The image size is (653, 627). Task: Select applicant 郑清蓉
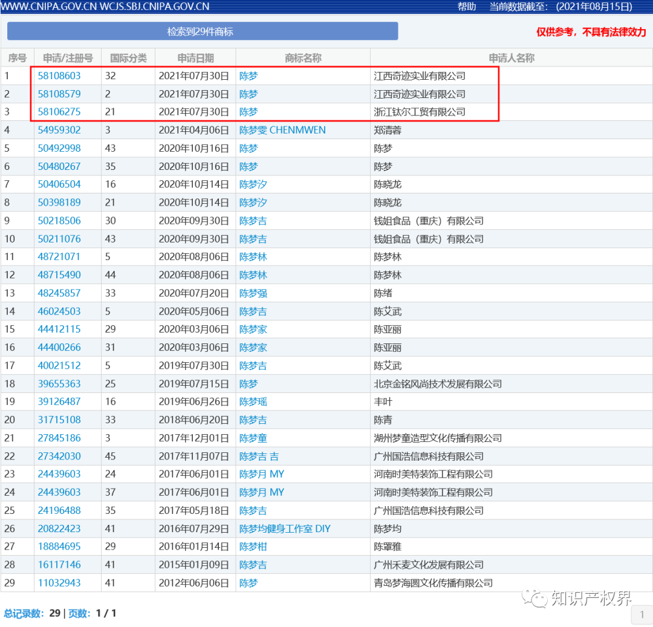click(x=388, y=131)
